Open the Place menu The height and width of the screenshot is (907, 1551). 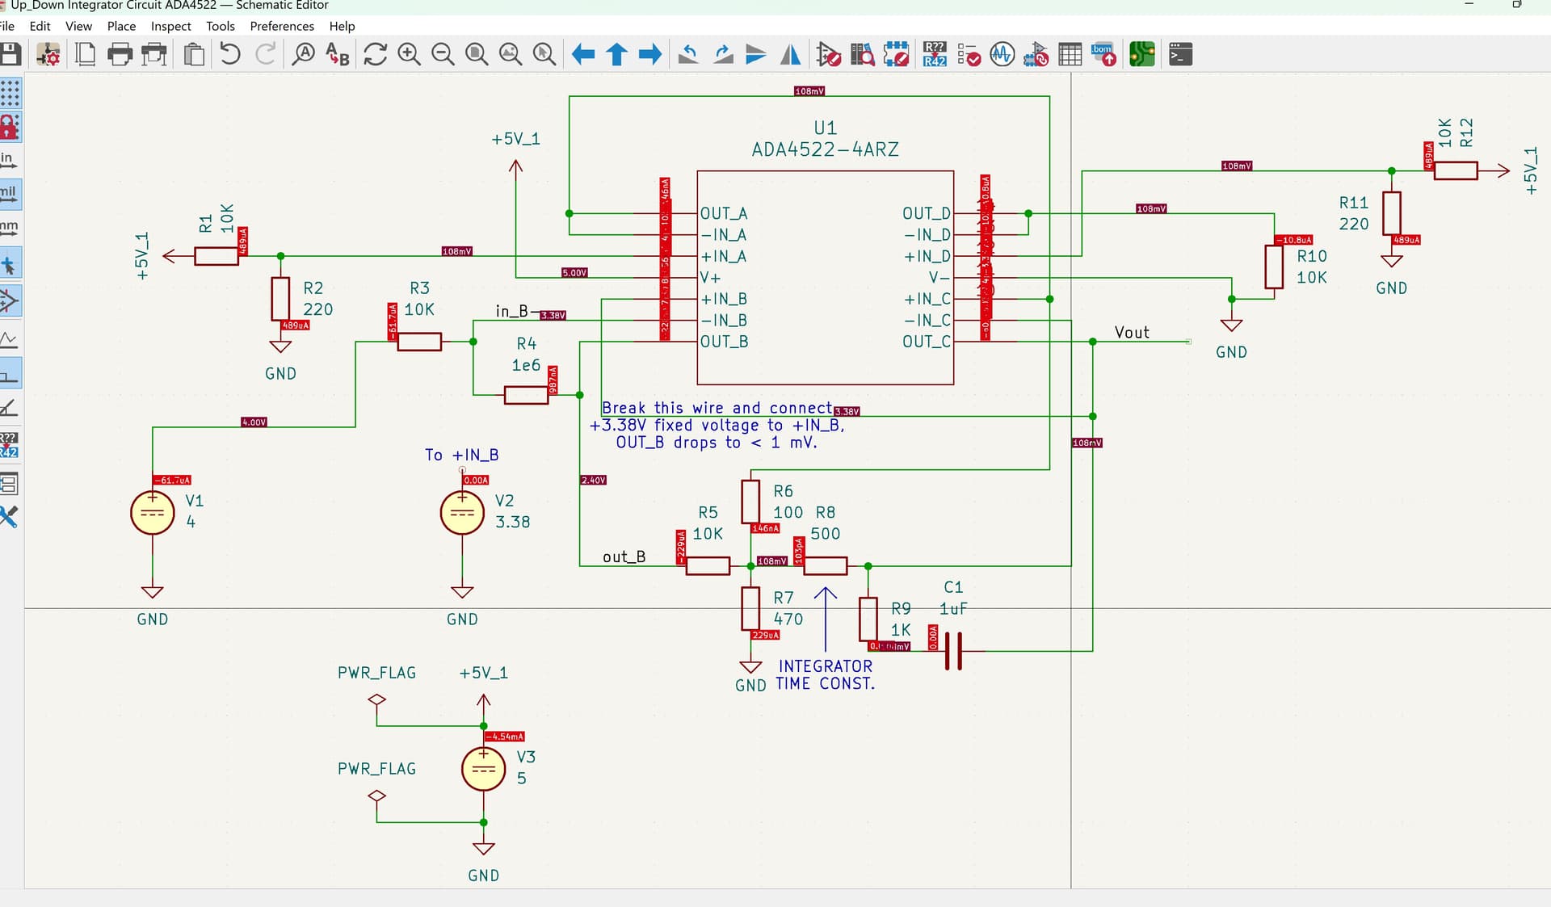[120, 26]
